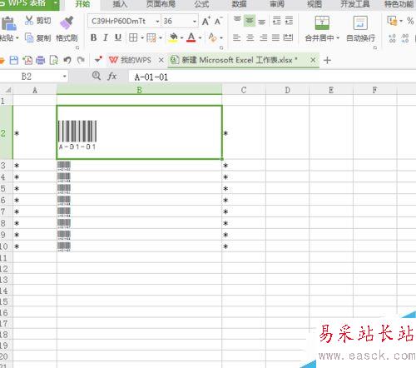Close the 我的WPS tab
The image size is (416, 368).
click(161, 60)
